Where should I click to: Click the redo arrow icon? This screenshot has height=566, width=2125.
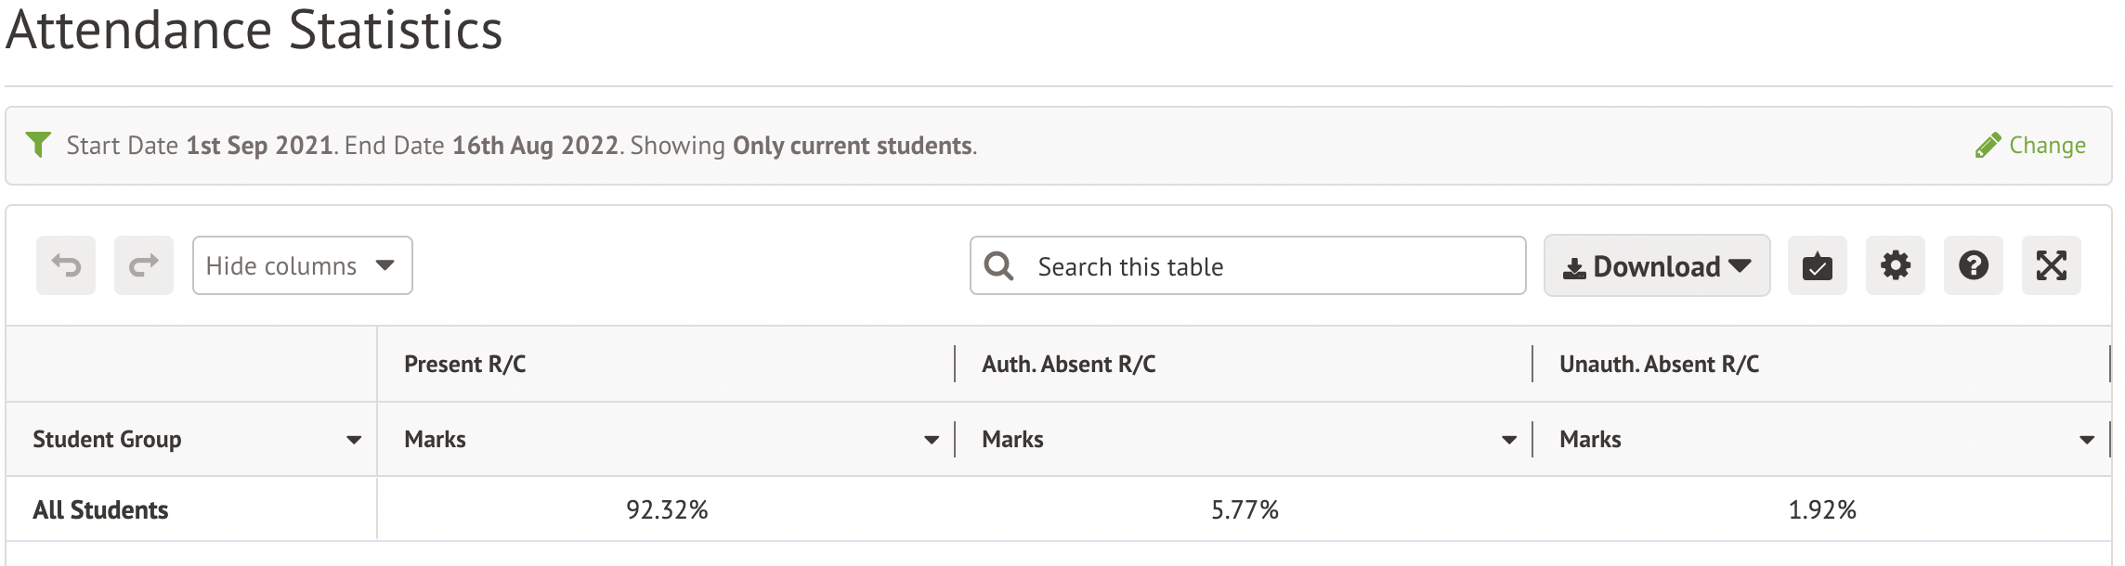(144, 266)
